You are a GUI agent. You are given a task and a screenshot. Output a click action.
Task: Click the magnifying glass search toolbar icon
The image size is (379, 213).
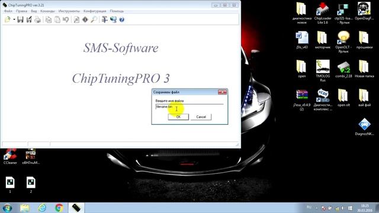(94, 20)
